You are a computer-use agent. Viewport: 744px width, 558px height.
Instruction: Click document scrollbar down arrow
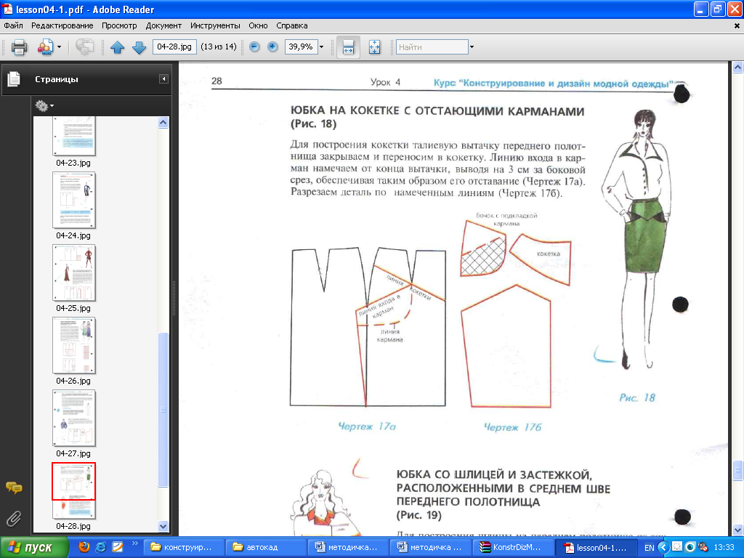tap(738, 530)
